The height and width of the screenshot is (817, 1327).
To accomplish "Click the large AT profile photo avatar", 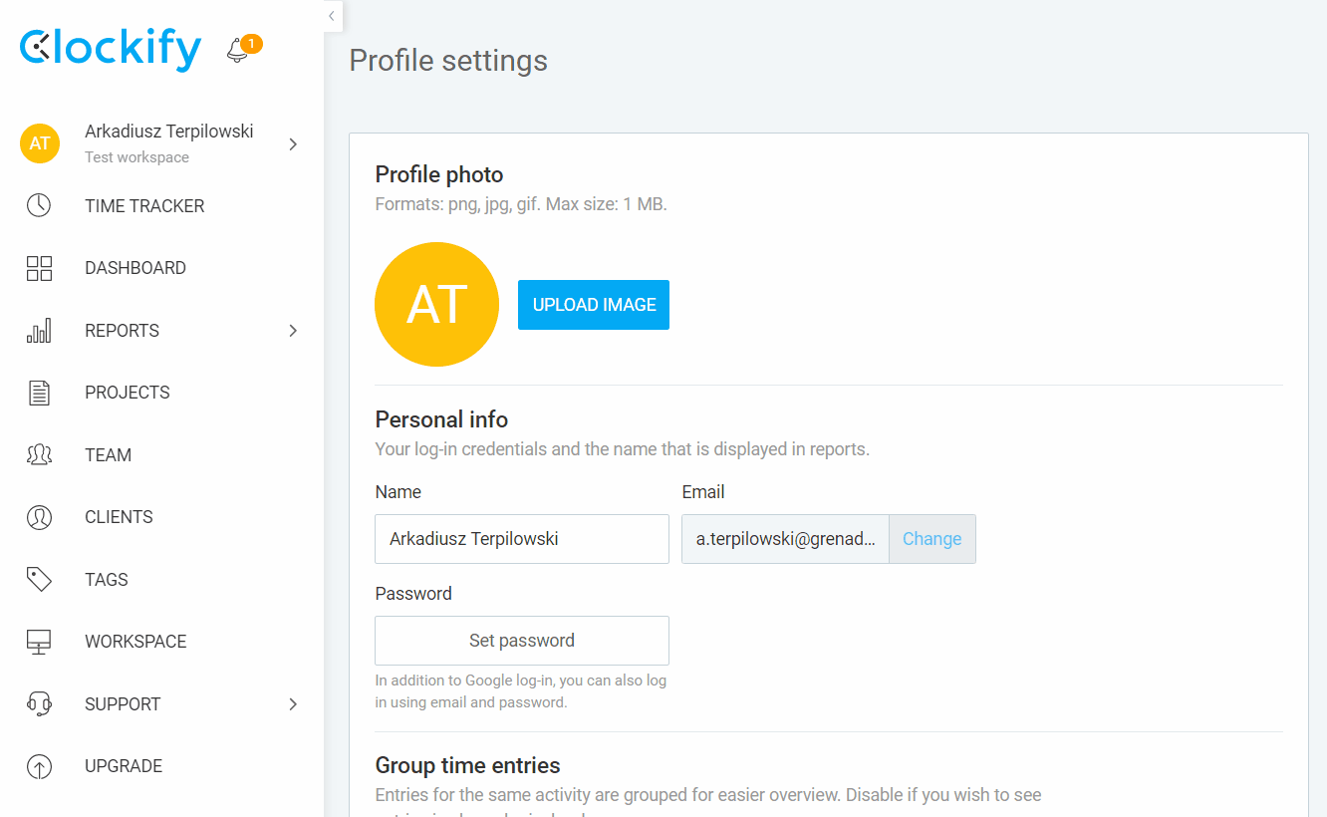I will (x=436, y=305).
